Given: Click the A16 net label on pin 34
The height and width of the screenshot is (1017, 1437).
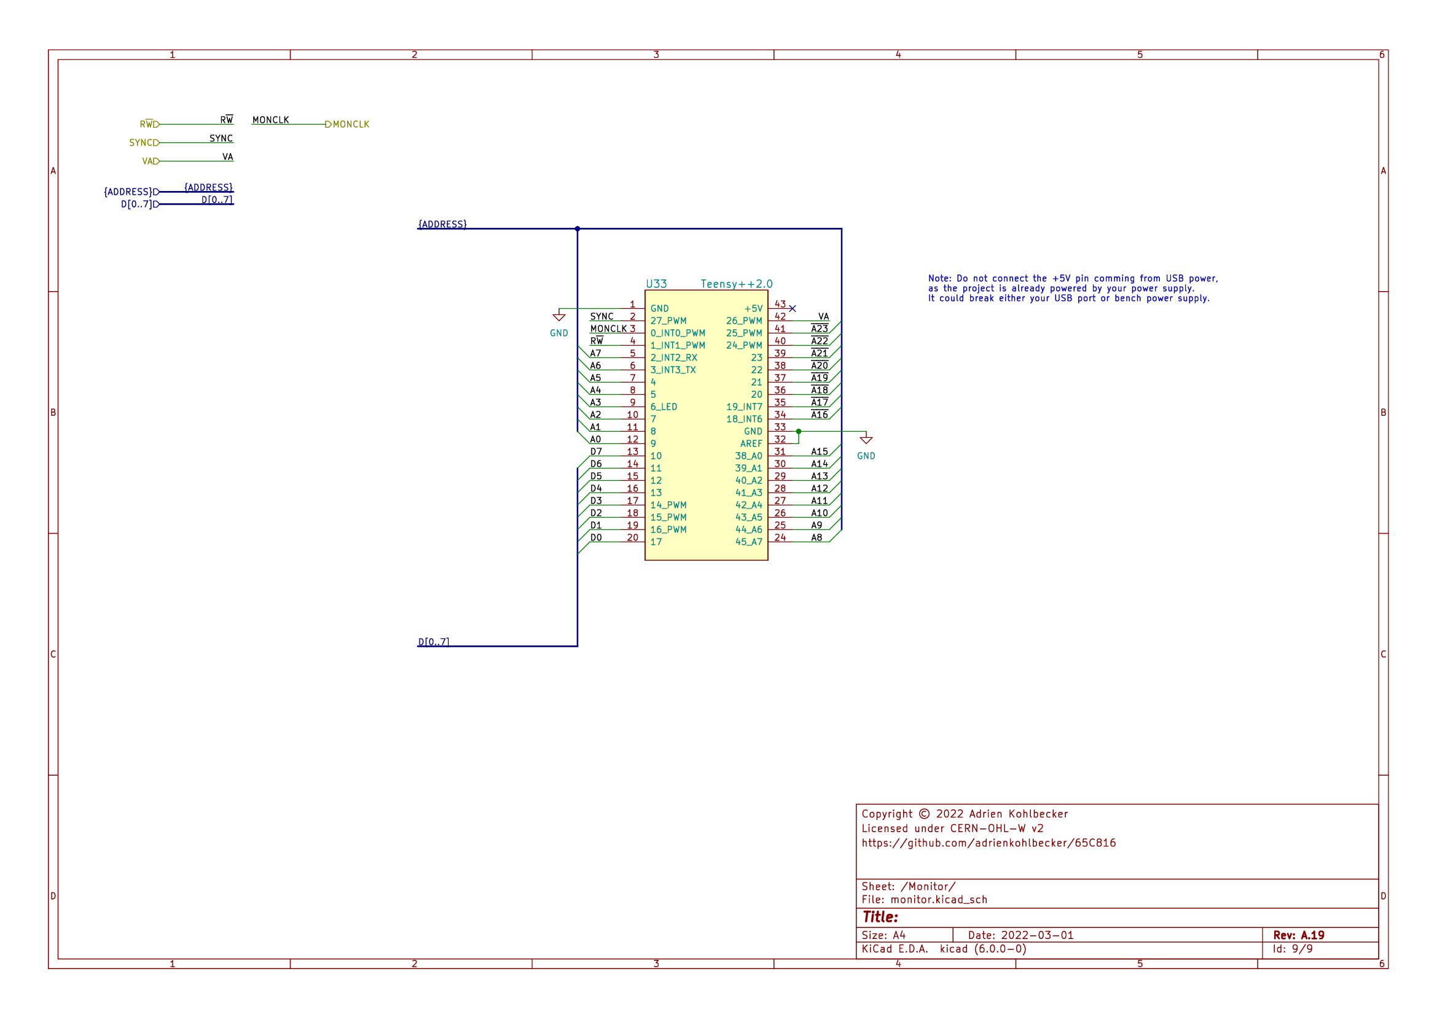Looking at the screenshot, I should [x=820, y=414].
